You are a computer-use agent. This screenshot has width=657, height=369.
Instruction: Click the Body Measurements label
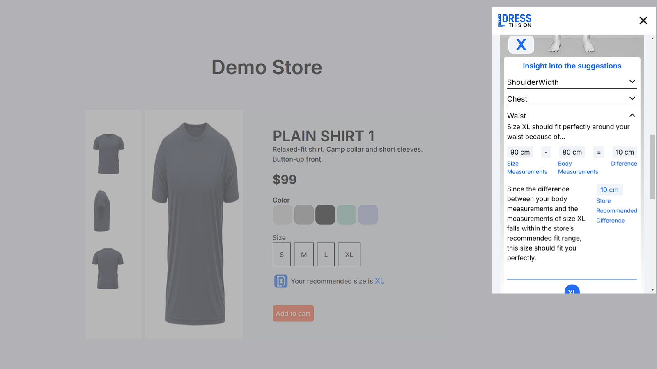(x=578, y=168)
